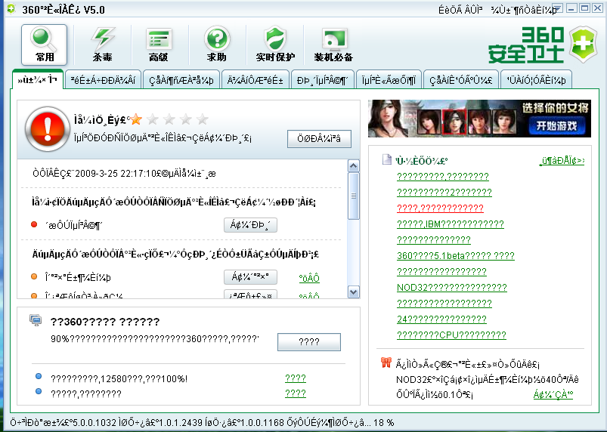
Task: Open the 求助 question-mark section
Action: coord(217,45)
